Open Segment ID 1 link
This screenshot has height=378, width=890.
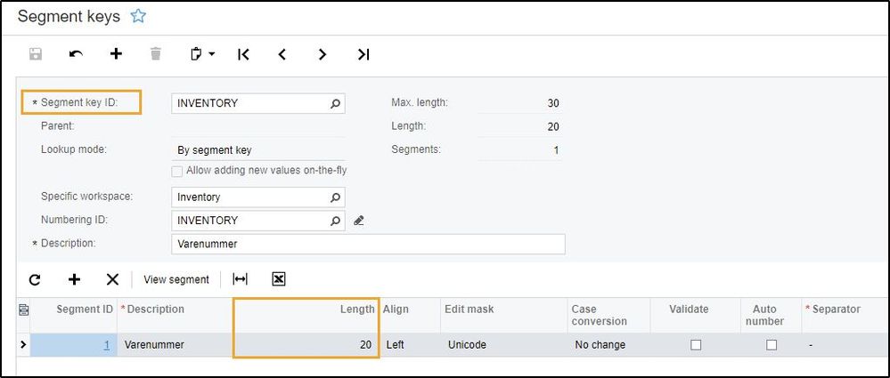point(106,344)
